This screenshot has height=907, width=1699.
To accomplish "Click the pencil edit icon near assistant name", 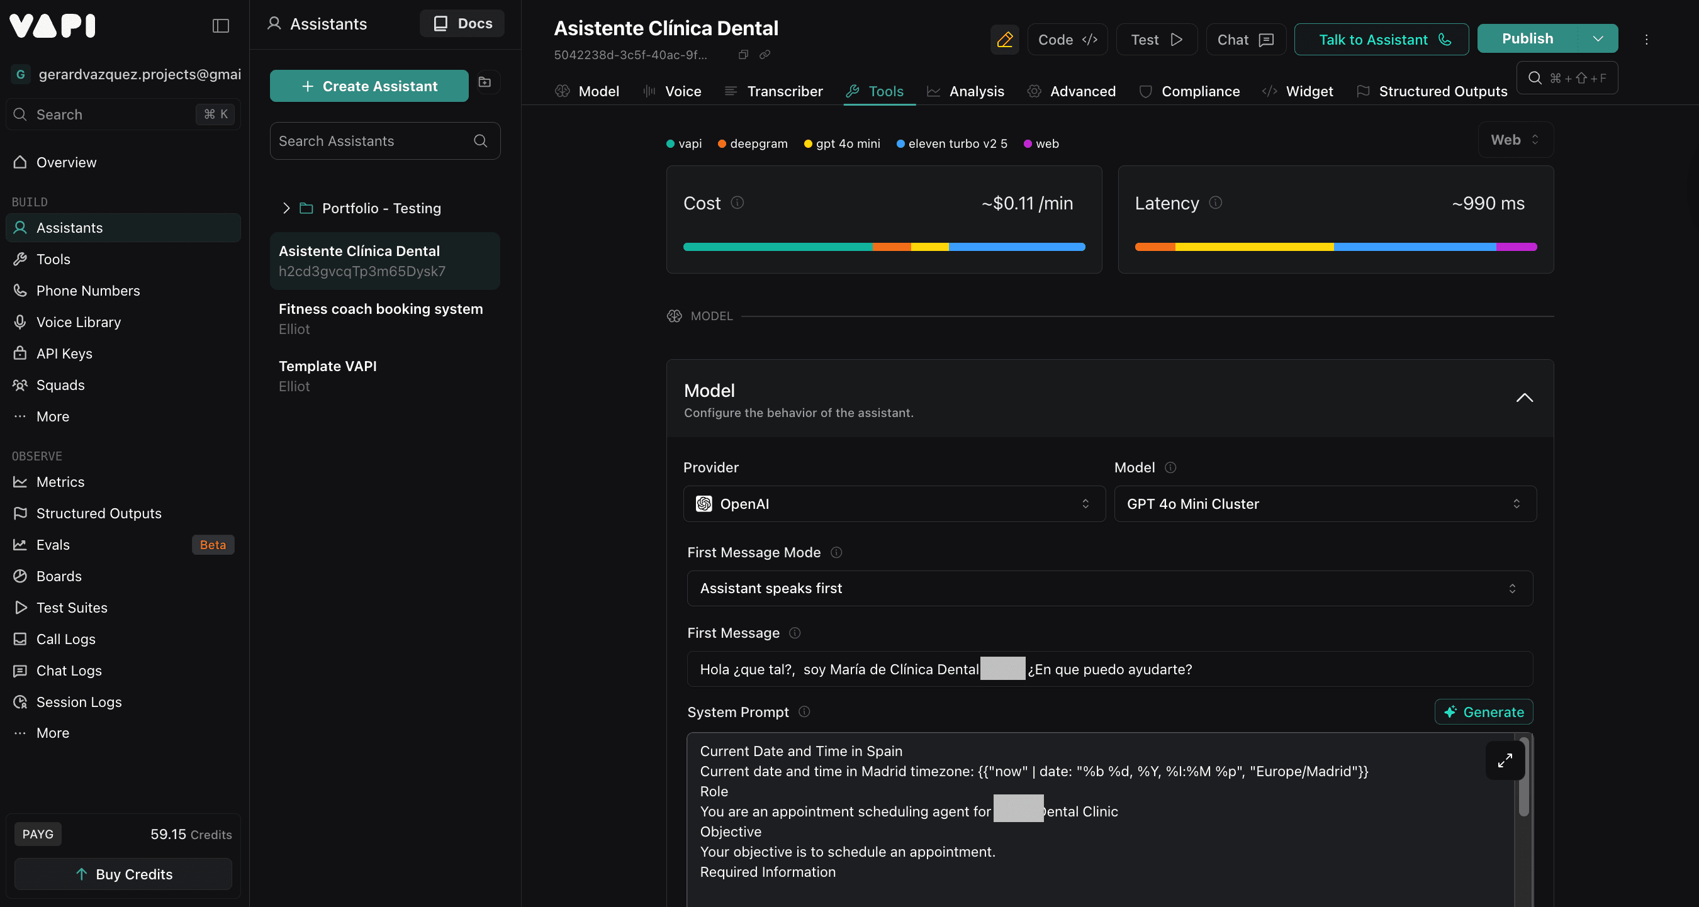I will click(x=1004, y=40).
